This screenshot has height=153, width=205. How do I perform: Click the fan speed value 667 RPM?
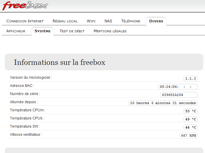(188, 135)
